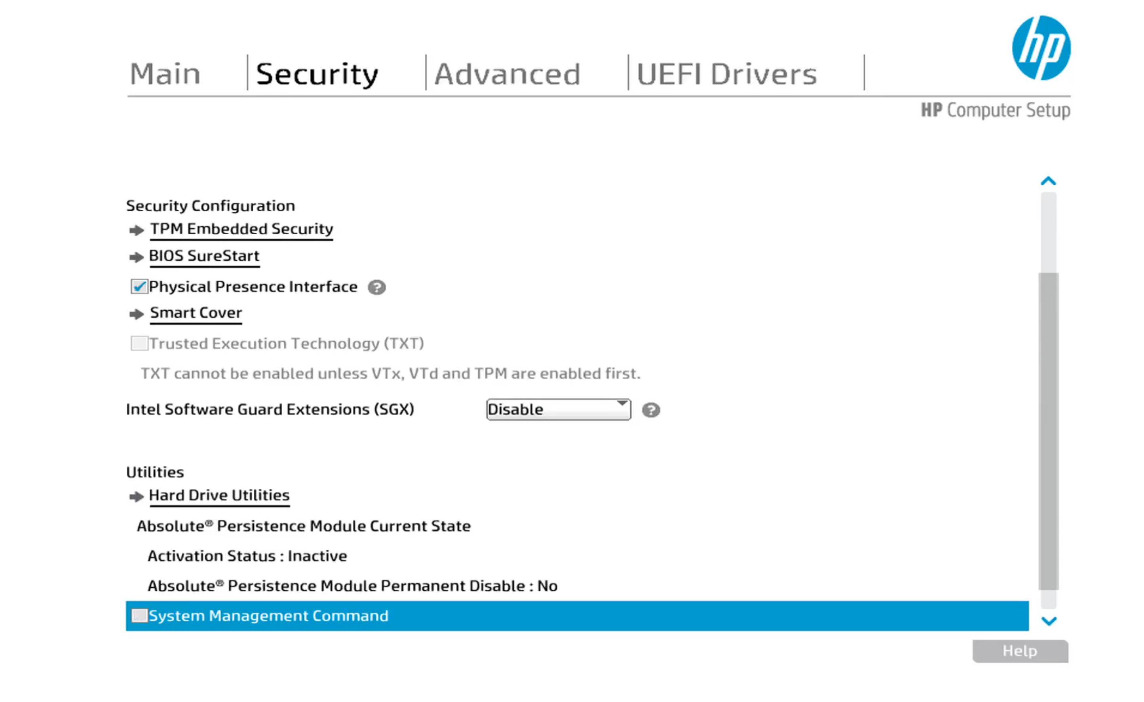Click arrow icon beside Hard Drive Utilities
The width and height of the screenshot is (1144, 702).
click(136, 497)
